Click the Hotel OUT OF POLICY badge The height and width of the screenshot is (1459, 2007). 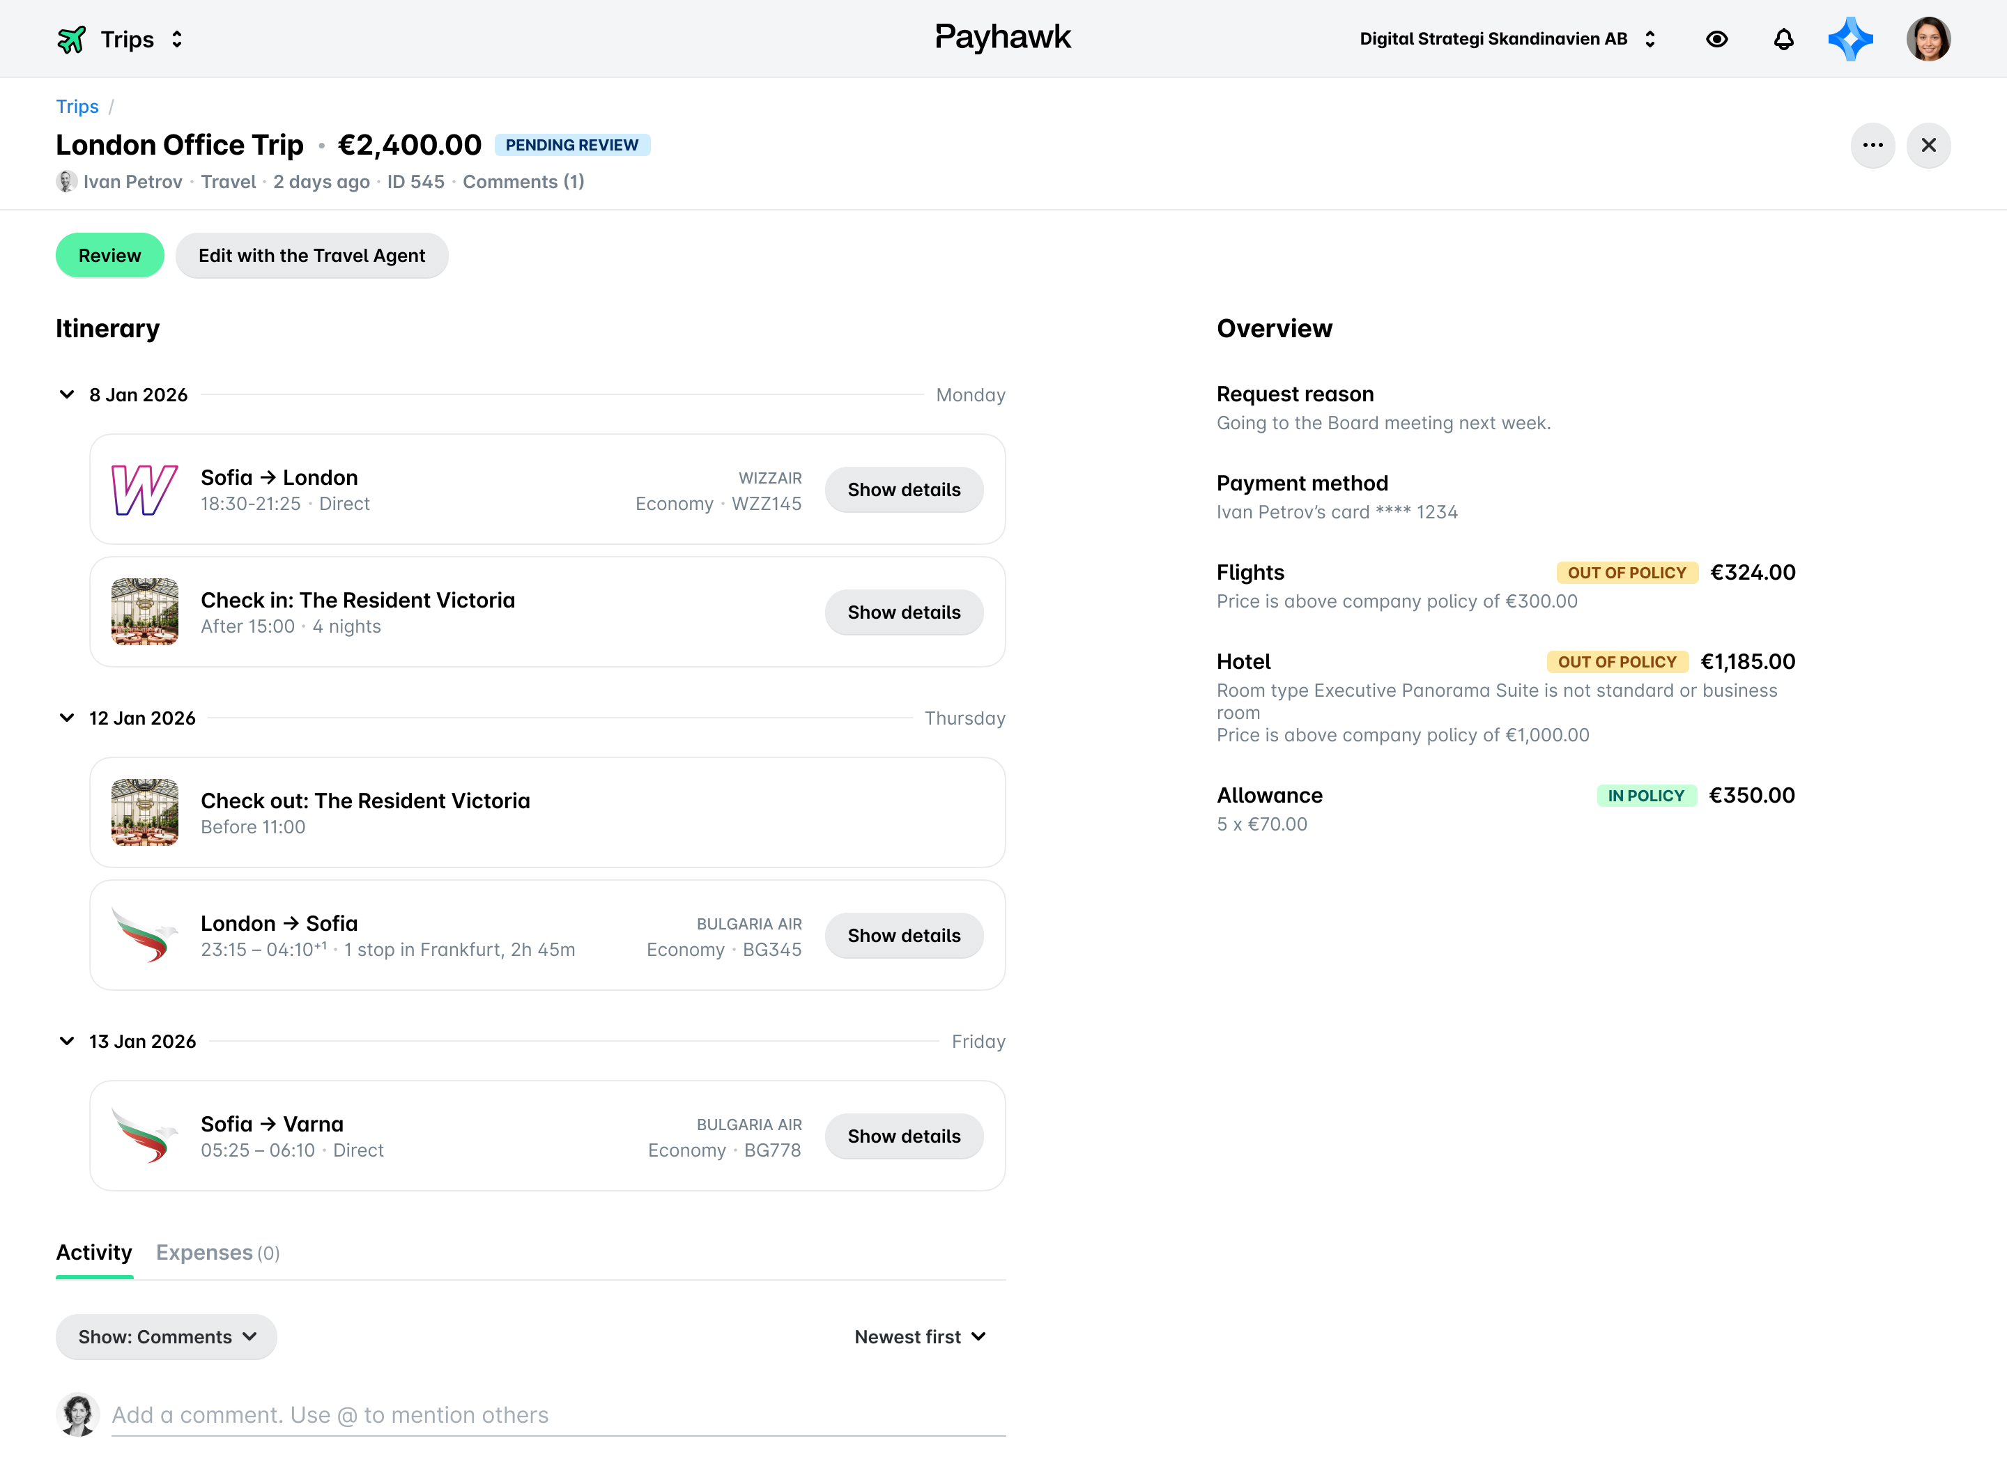tap(1617, 662)
